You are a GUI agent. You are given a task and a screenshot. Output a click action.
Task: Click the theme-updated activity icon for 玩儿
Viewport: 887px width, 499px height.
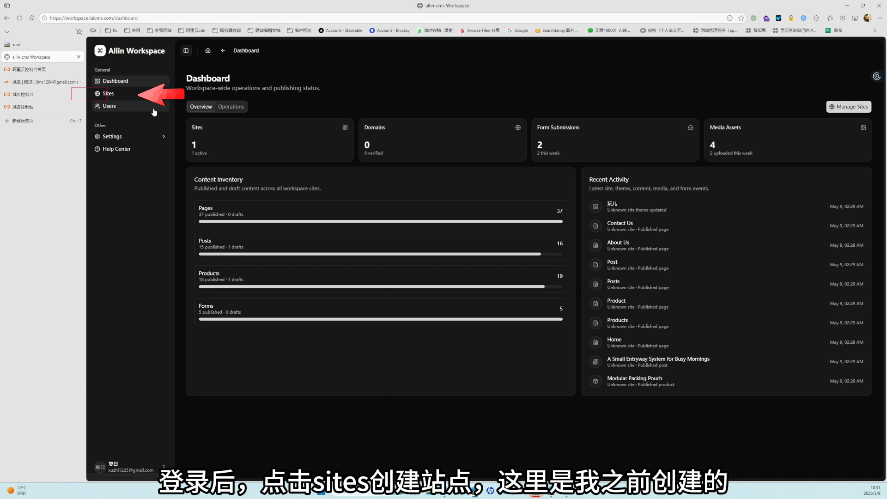(x=595, y=207)
